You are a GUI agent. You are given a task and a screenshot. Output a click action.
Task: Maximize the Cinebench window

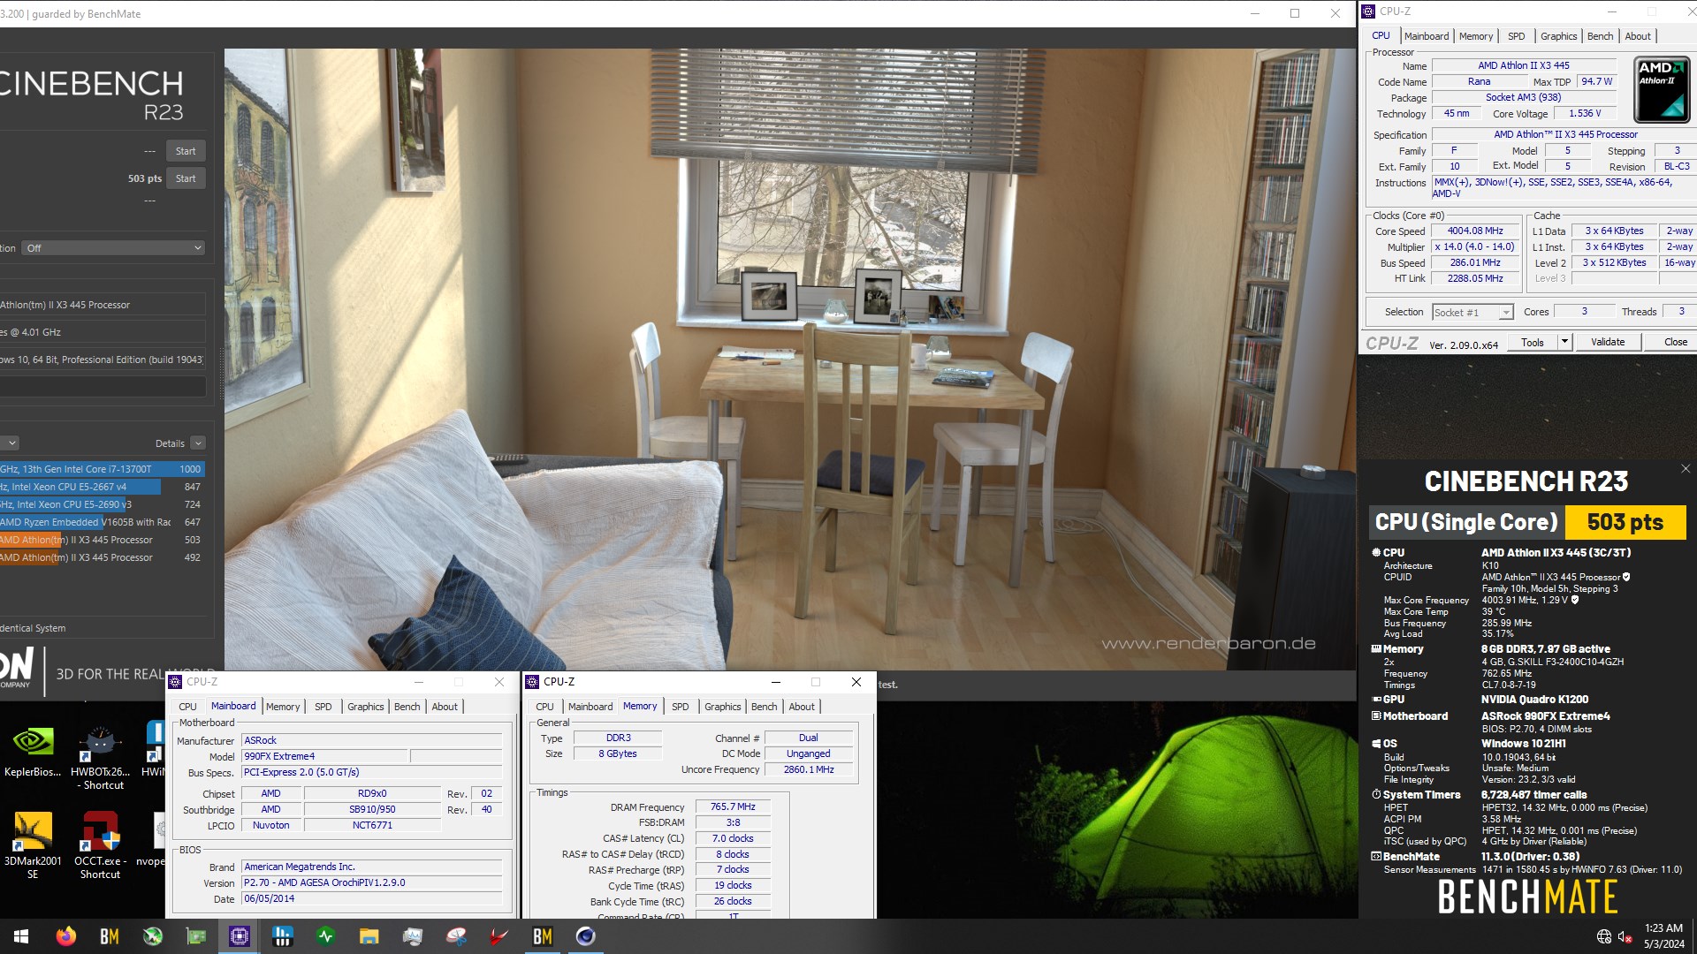click(x=1295, y=13)
